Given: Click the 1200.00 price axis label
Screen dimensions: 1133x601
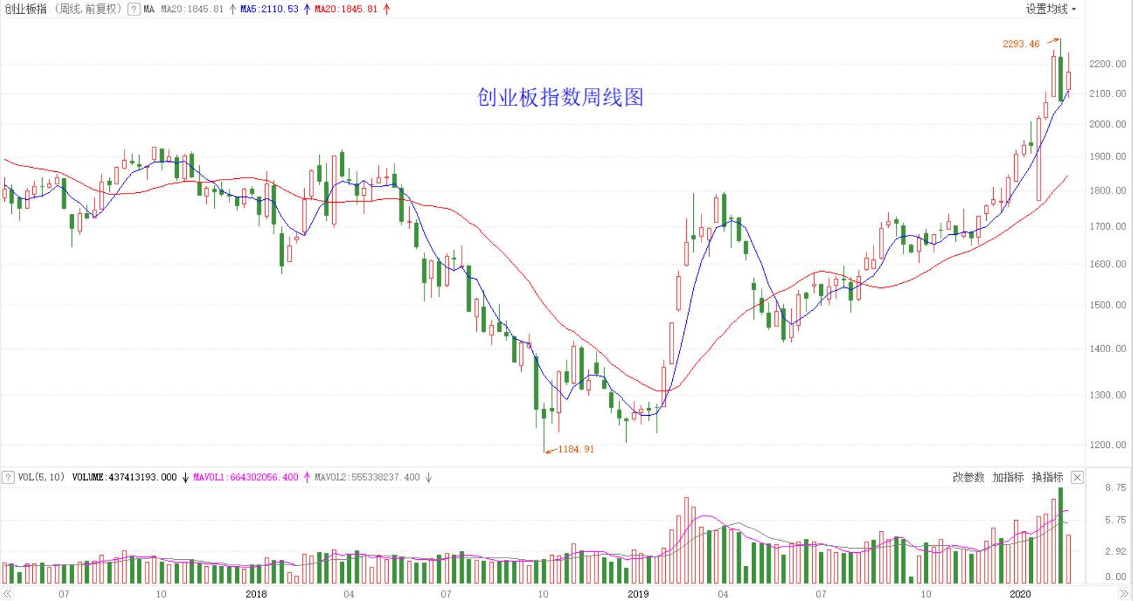Looking at the screenshot, I should click(1108, 445).
